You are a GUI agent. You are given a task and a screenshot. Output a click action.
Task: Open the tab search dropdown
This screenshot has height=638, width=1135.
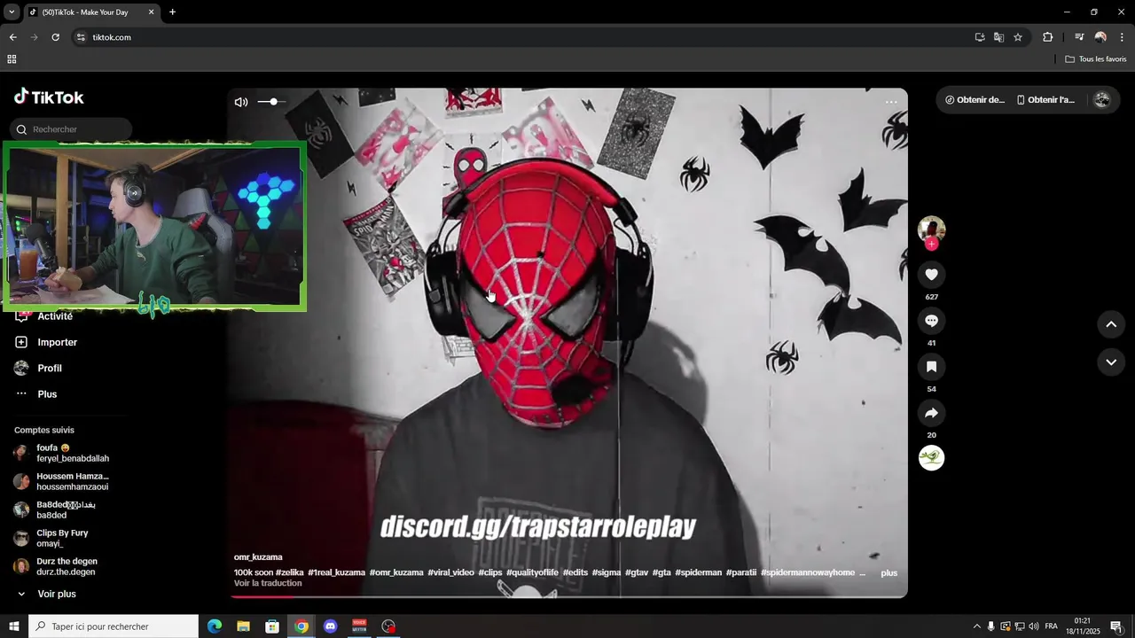tap(12, 12)
